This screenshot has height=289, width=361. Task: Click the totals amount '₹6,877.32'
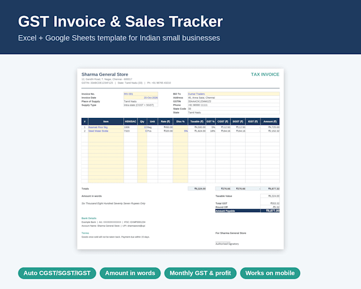click(270, 189)
